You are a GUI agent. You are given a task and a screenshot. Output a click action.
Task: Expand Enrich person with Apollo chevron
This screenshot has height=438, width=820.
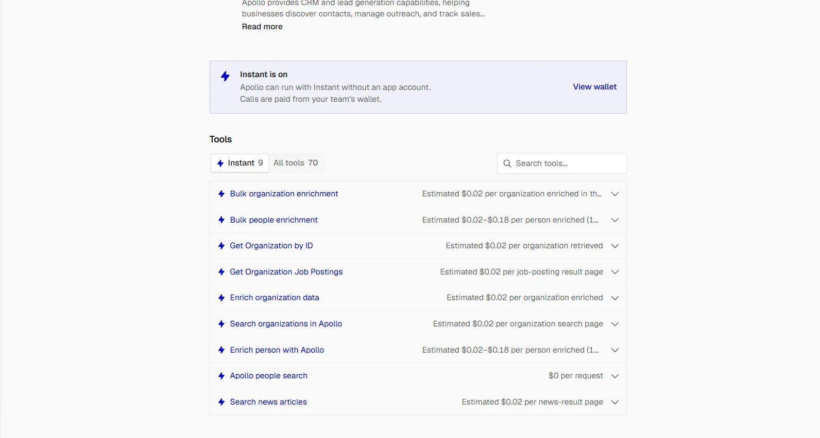(x=615, y=350)
